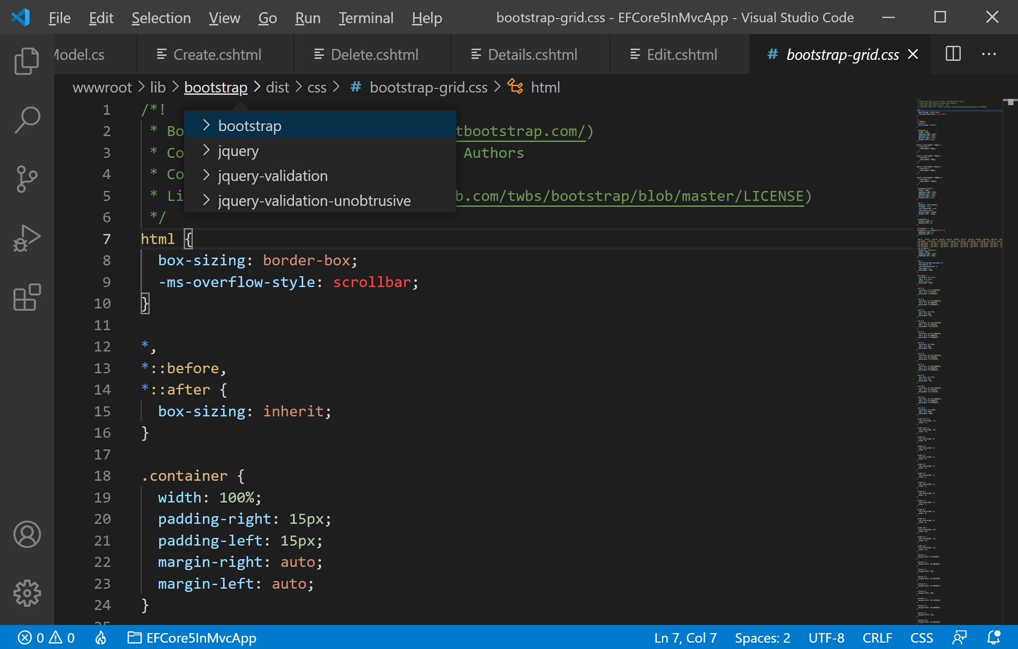
Task: Open the Manage gear icon
Action: click(x=27, y=593)
